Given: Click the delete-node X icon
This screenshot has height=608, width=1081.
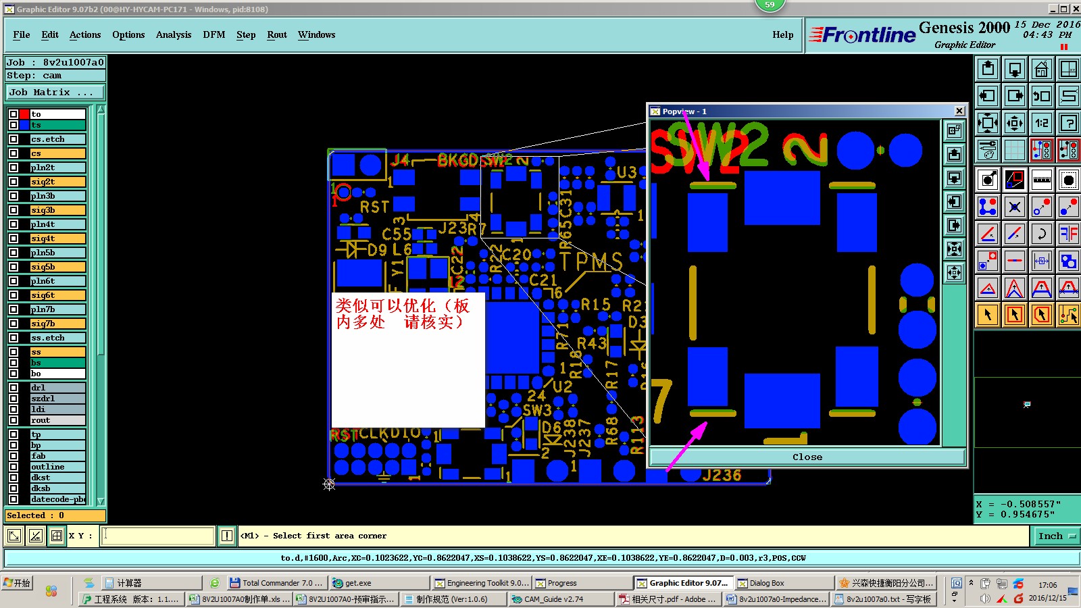Looking at the screenshot, I should pyautogui.click(x=1015, y=207).
